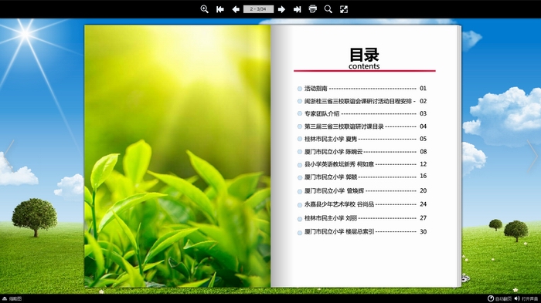Screen dimensions: 541x303
Task: Flip forward using right edge chevron
Action: [x=532, y=157]
